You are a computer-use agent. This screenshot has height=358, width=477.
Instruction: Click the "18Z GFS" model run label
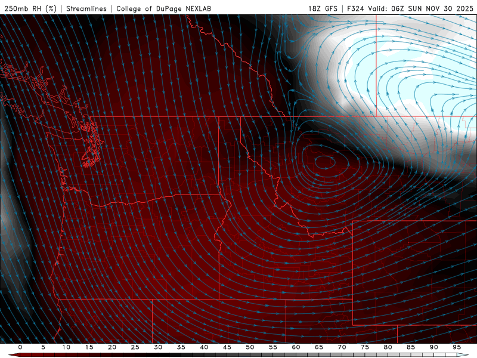pyautogui.click(x=323, y=8)
